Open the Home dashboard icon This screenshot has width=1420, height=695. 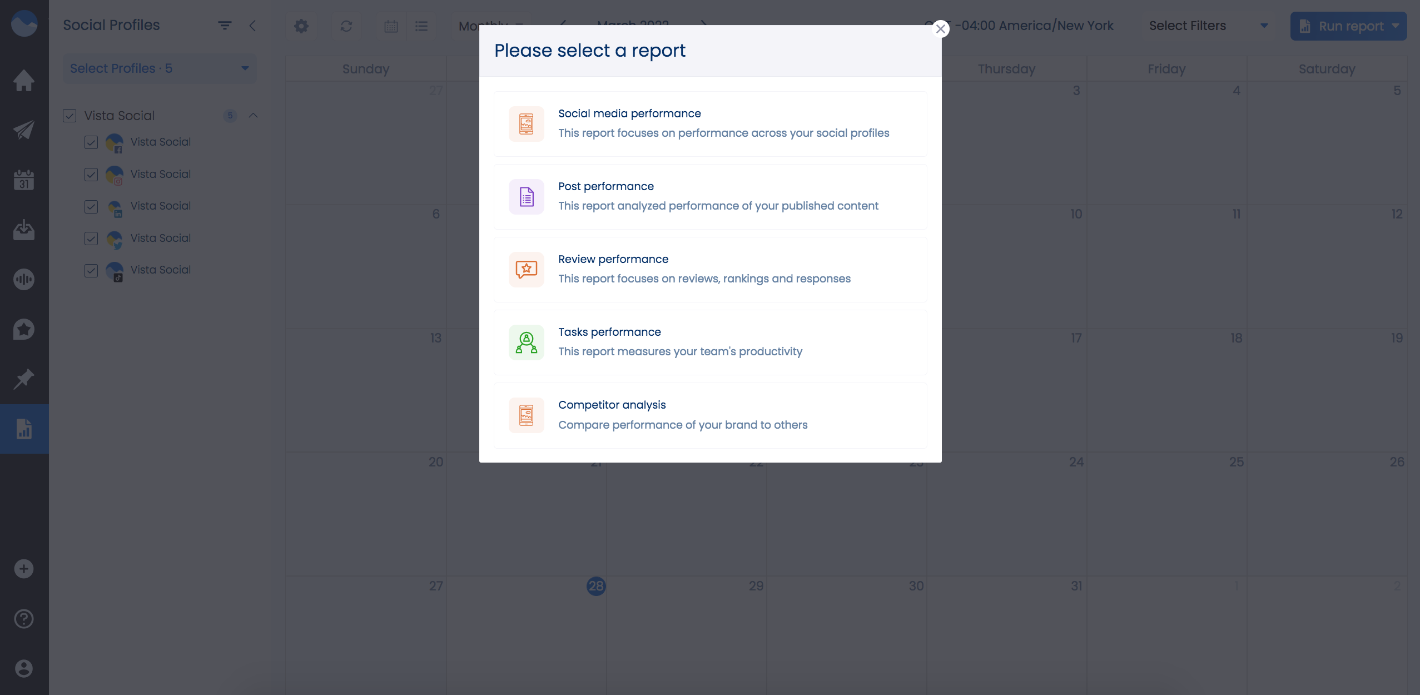coord(24,81)
